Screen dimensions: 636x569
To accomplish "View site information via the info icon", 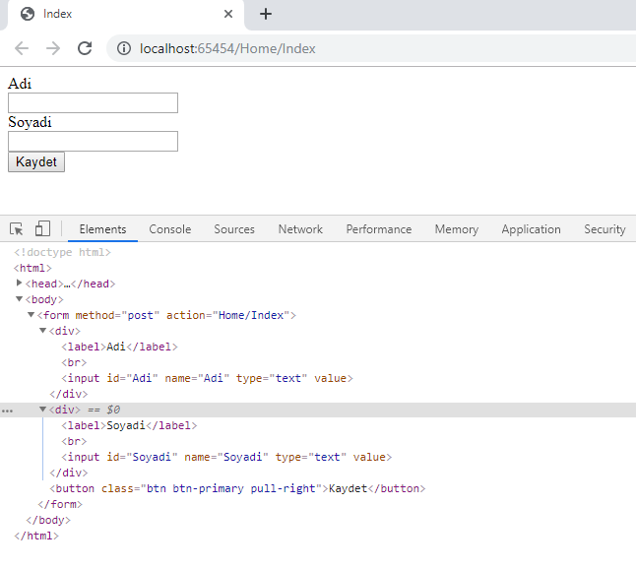I will click(x=124, y=48).
